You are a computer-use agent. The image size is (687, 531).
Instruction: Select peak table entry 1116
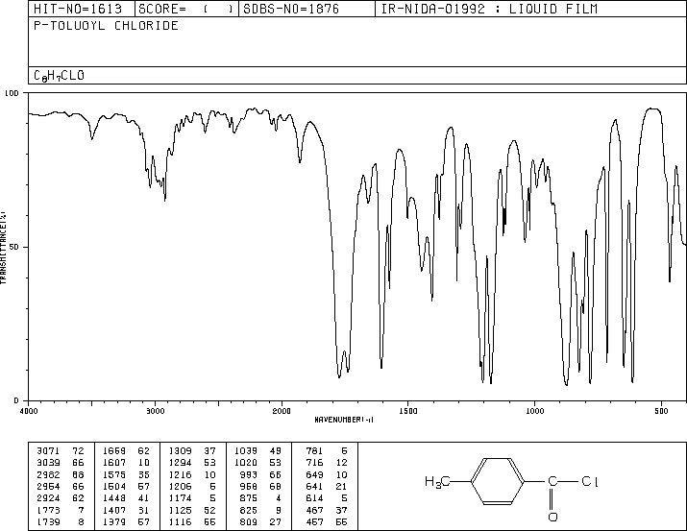[180, 521]
